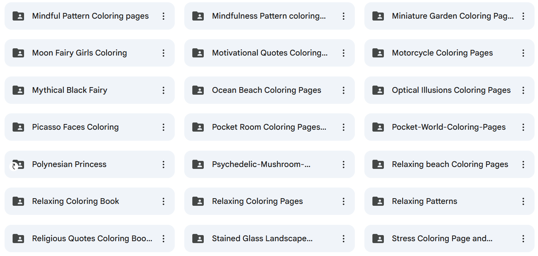Show more options for Pocket-World-Coloring-Pages

(x=523, y=127)
